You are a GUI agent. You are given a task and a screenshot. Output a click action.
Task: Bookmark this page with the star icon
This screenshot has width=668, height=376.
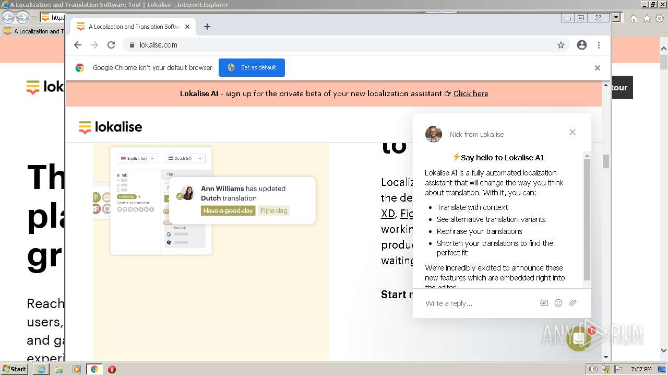pyautogui.click(x=561, y=45)
